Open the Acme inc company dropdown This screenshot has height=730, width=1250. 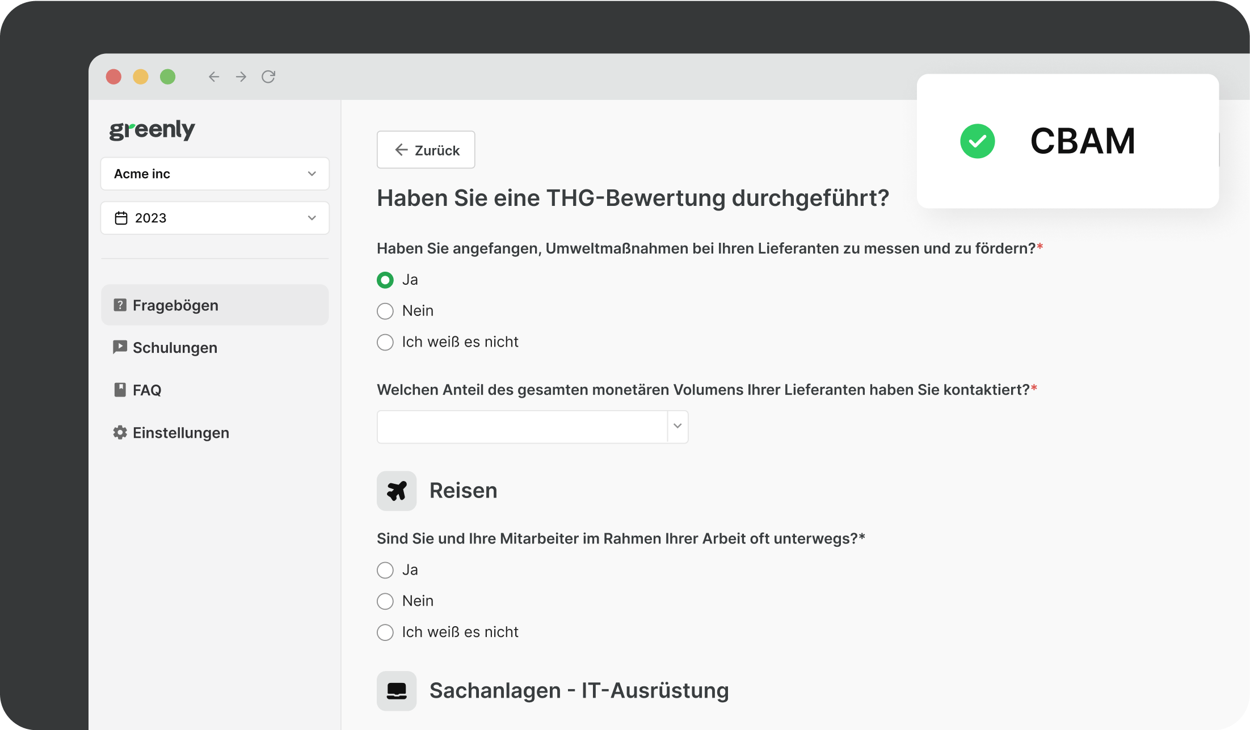(x=214, y=174)
